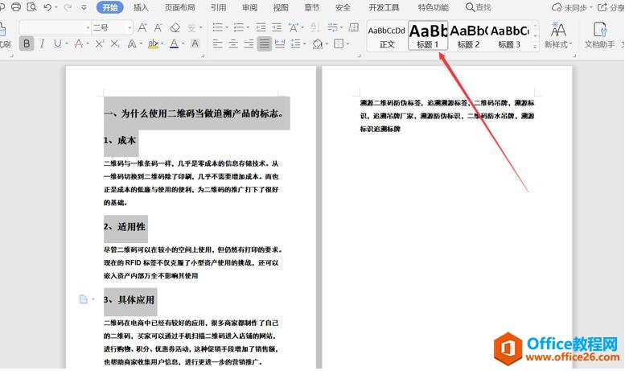Open the 引用 tab
The height and width of the screenshot is (371, 625).
(x=219, y=7)
